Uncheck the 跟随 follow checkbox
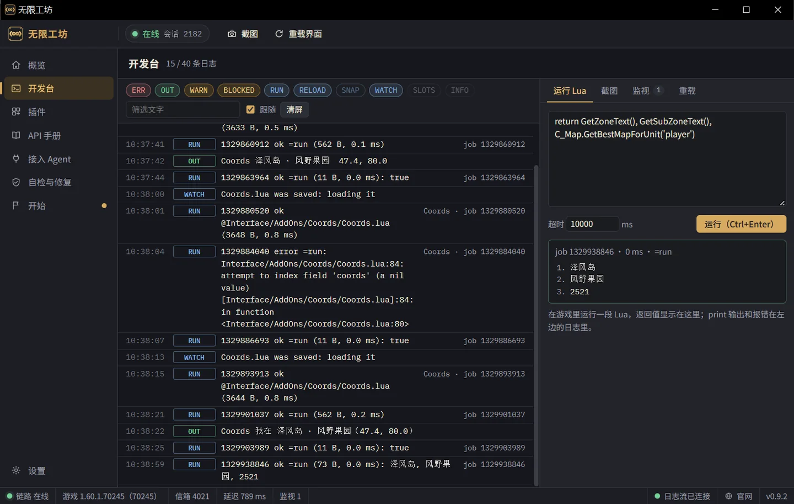The image size is (794, 504). coord(250,109)
